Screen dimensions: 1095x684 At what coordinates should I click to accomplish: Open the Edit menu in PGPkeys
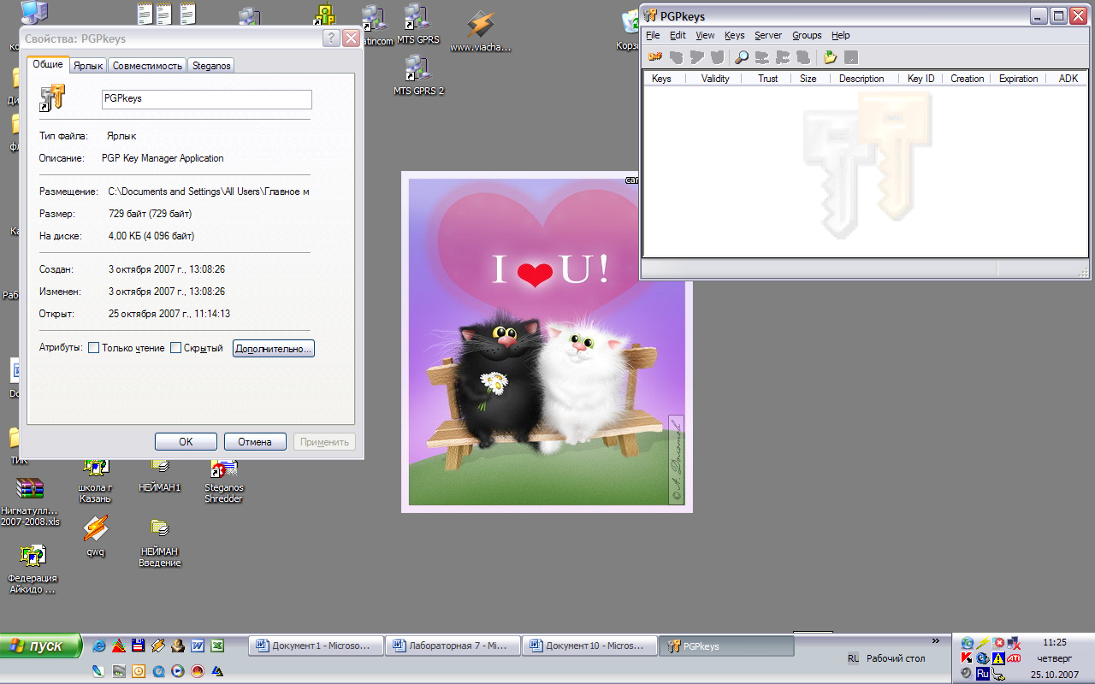678,35
